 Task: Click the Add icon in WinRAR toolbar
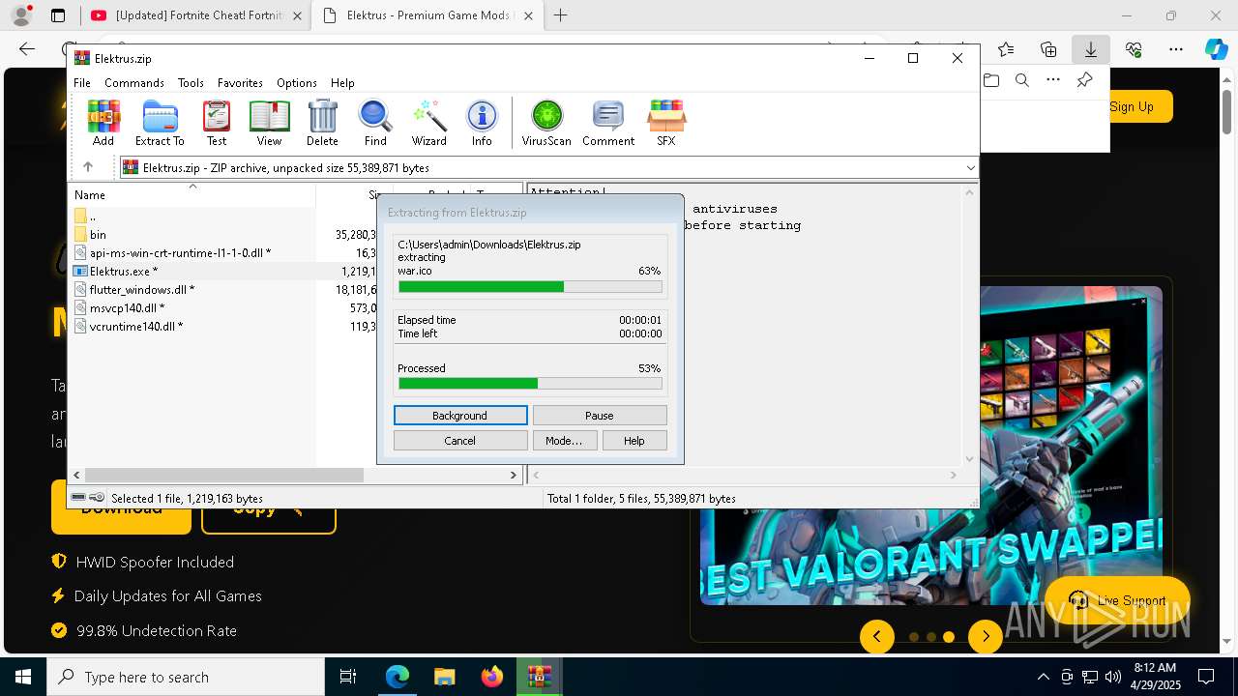click(103, 123)
